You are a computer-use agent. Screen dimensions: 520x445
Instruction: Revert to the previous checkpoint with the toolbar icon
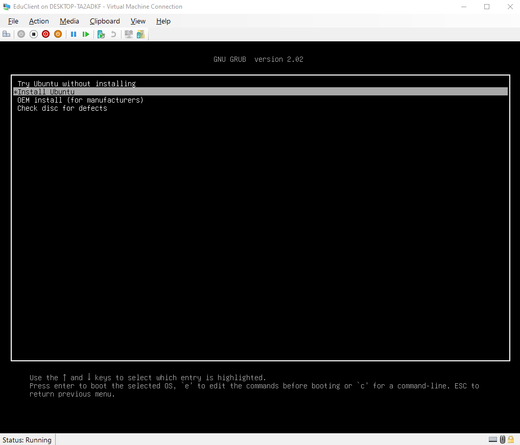point(113,34)
